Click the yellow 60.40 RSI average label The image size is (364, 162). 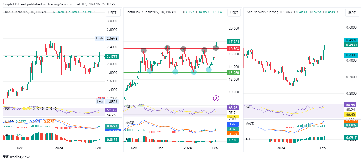pos(351,114)
